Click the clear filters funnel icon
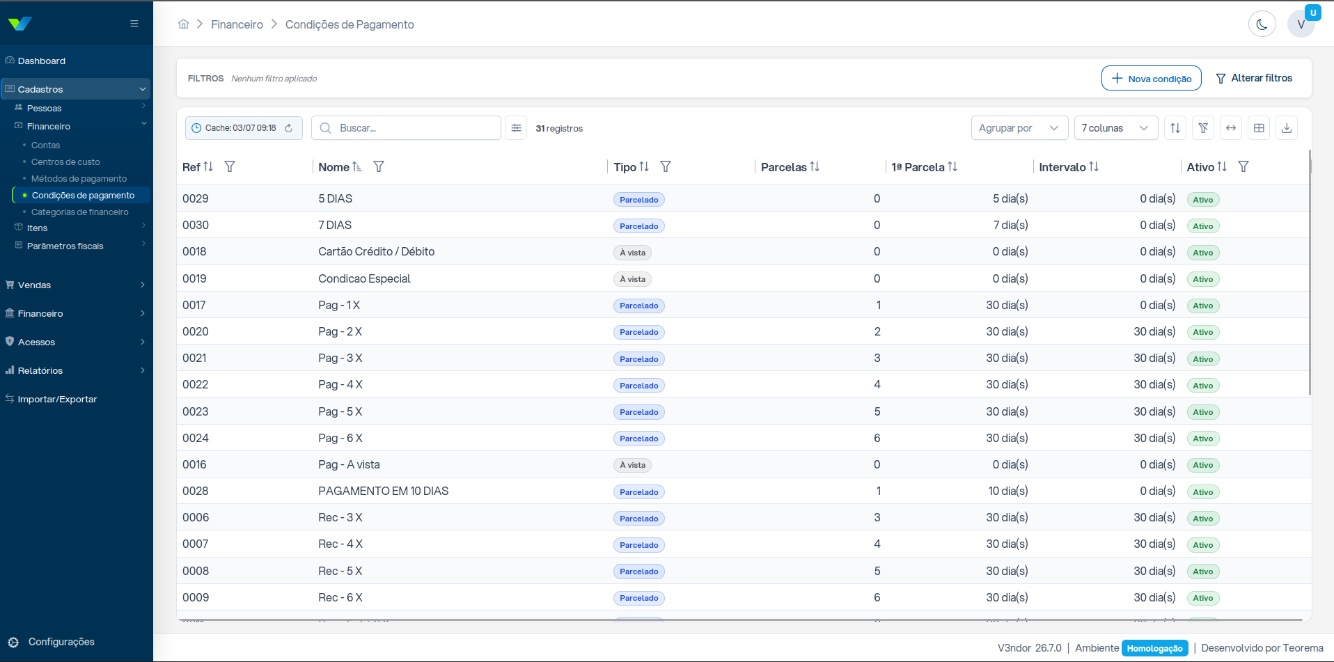This screenshot has height=662, width=1334. (1203, 128)
